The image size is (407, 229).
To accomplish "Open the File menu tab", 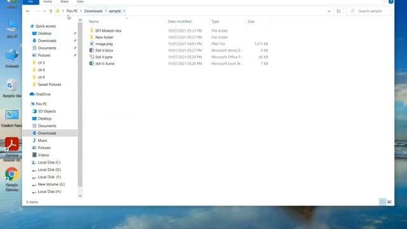I will pos(31,2).
